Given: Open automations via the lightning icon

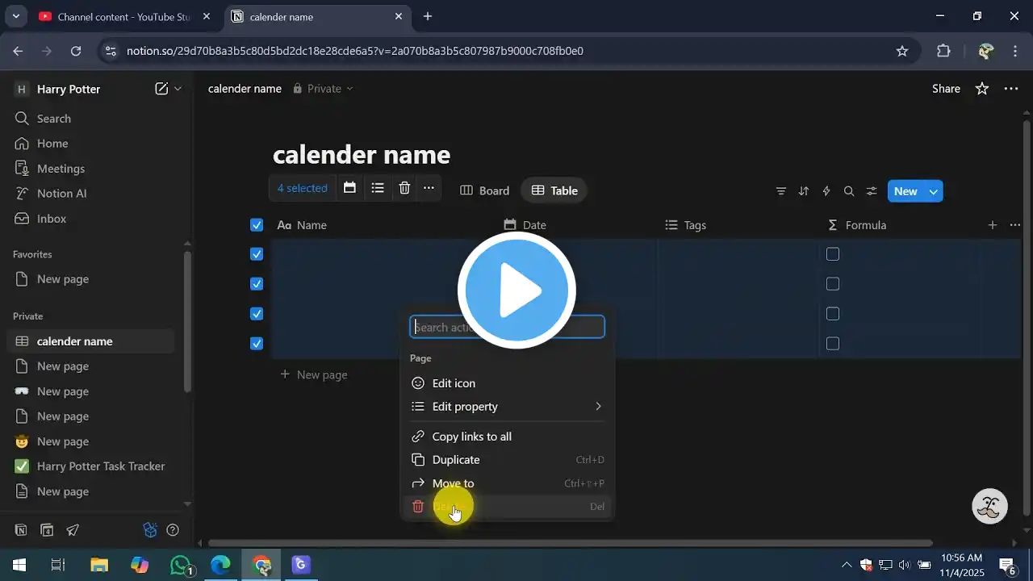Looking at the screenshot, I should 826,191.
